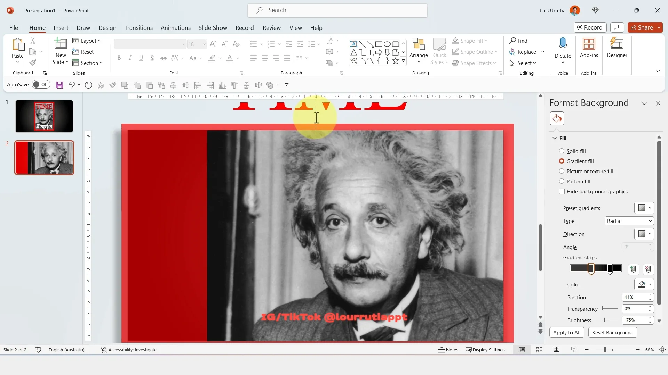
Task: Click the Search box
Action: coord(337,10)
